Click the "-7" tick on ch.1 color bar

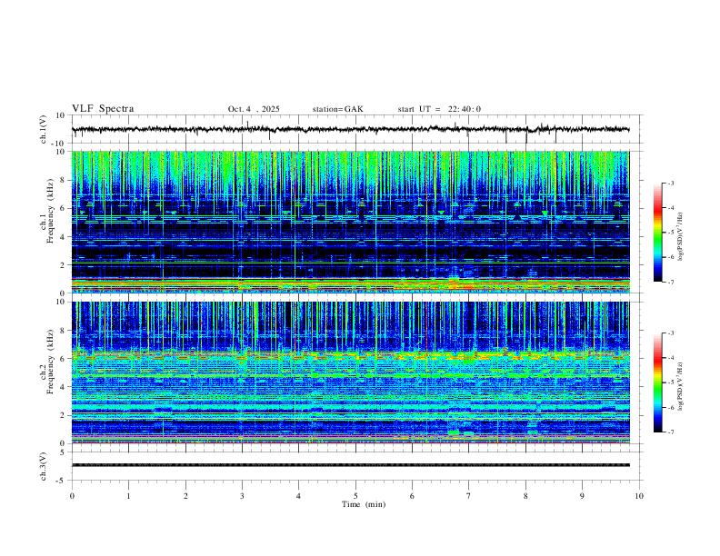[x=671, y=282]
